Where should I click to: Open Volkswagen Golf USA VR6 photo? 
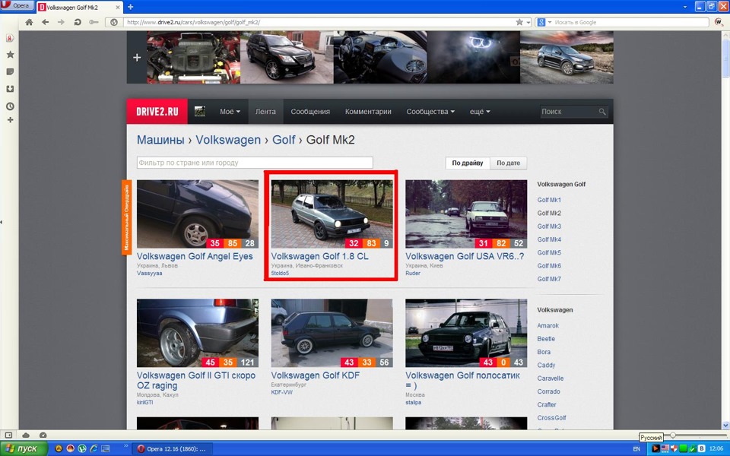click(466, 214)
